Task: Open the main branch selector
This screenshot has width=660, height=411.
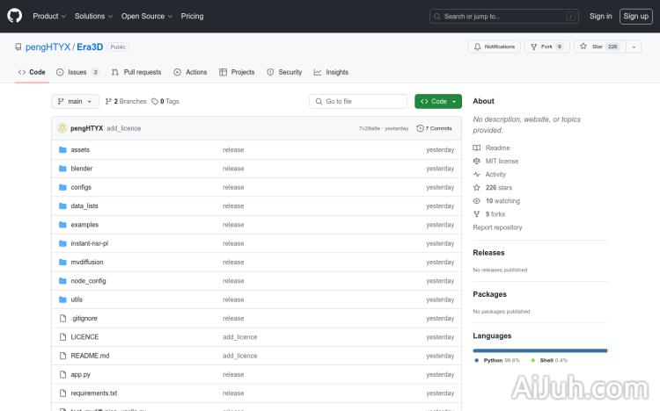Action: (75, 101)
